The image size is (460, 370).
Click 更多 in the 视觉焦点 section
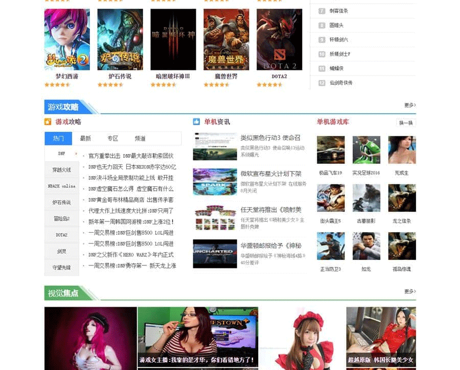(410, 291)
